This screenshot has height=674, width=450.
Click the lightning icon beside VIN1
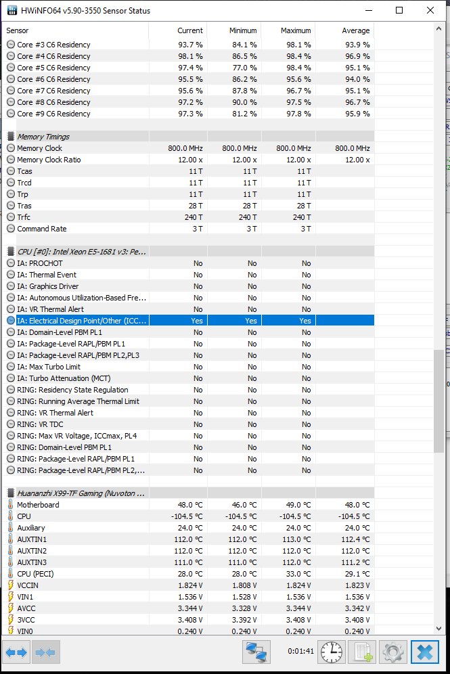pyautogui.click(x=11, y=597)
